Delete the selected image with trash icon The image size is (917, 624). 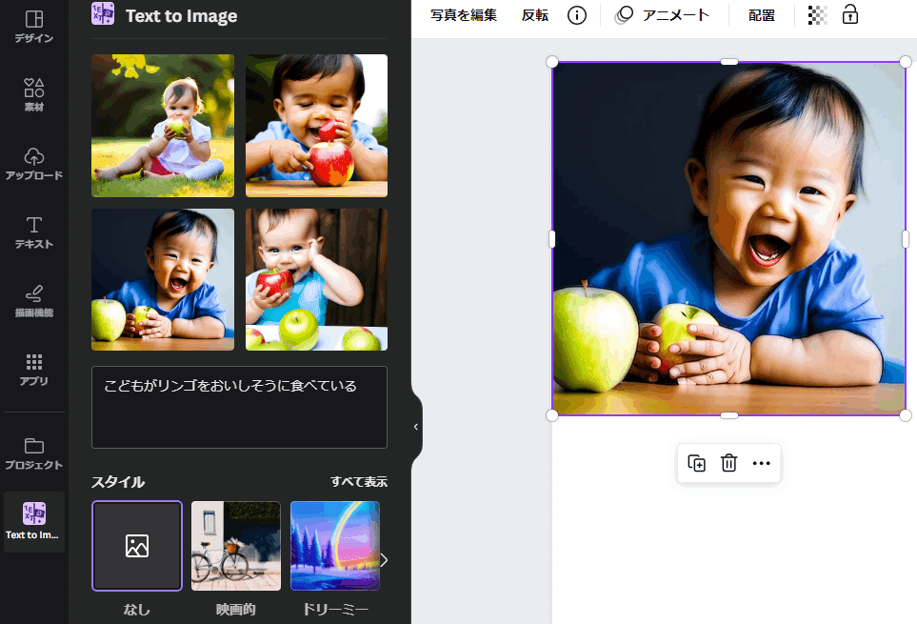[x=728, y=463]
